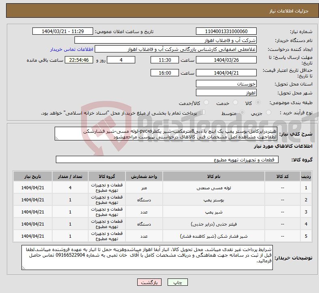Click unit دستگاه in the بوستر پمپ row
319x293 pixels.
coord(144,200)
